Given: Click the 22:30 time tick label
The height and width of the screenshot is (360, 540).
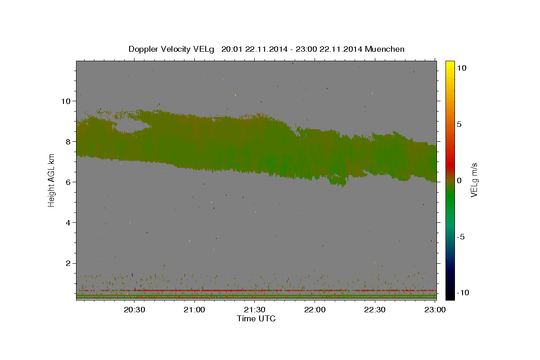Looking at the screenshot, I should click(375, 310).
